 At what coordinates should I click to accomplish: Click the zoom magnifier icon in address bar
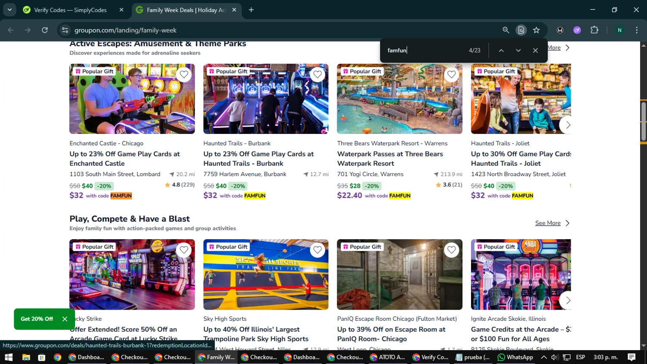pyautogui.click(x=506, y=30)
